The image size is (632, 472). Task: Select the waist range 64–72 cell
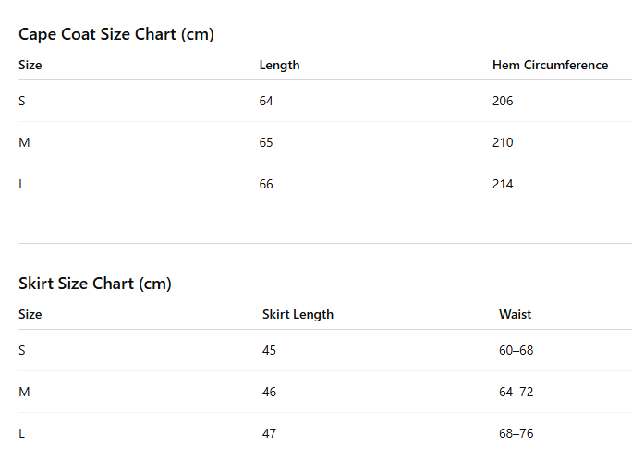click(x=516, y=392)
